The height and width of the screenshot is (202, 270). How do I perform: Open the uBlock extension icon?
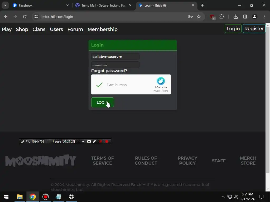[213, 17]
